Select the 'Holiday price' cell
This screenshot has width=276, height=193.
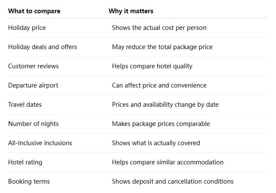click(x=27, y=28)
